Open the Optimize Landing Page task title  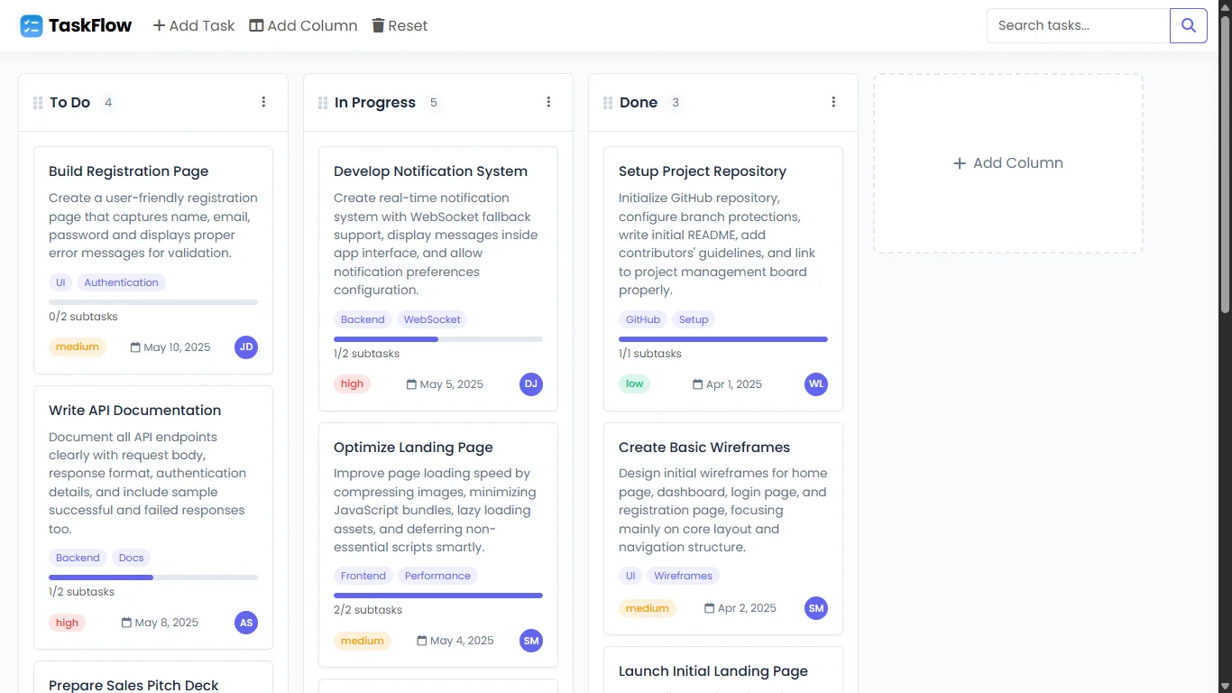coord(414,448)
